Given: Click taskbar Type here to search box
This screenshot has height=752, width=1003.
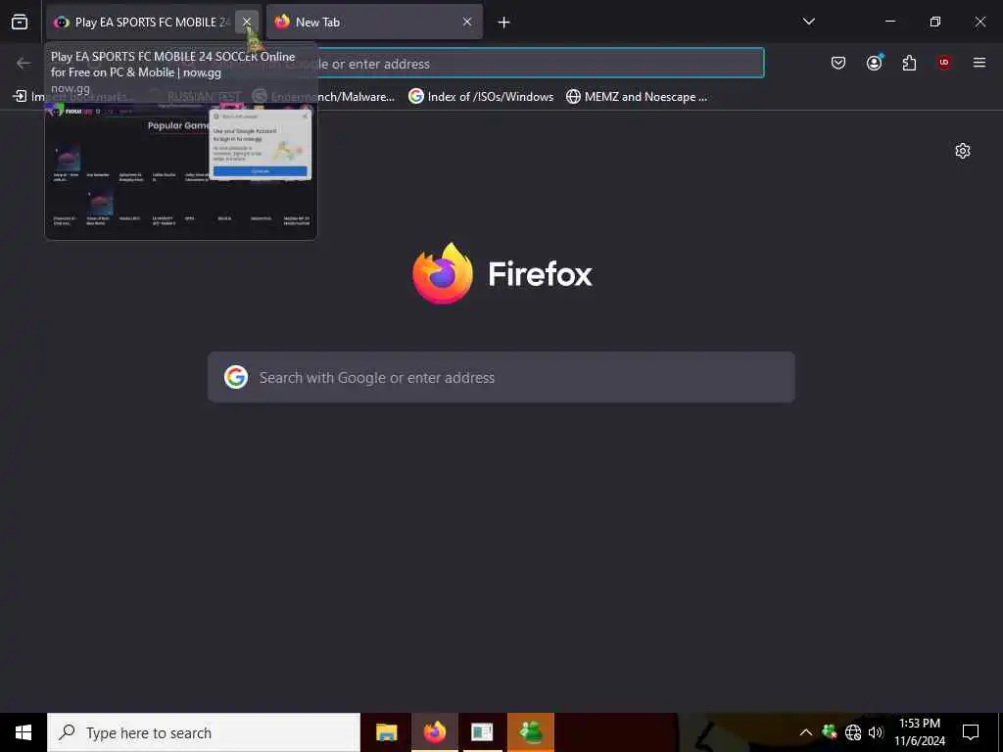Looking at the screenshot, I should tap(204, 732).
